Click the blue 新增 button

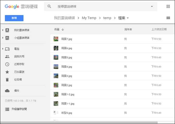[14, 18]
